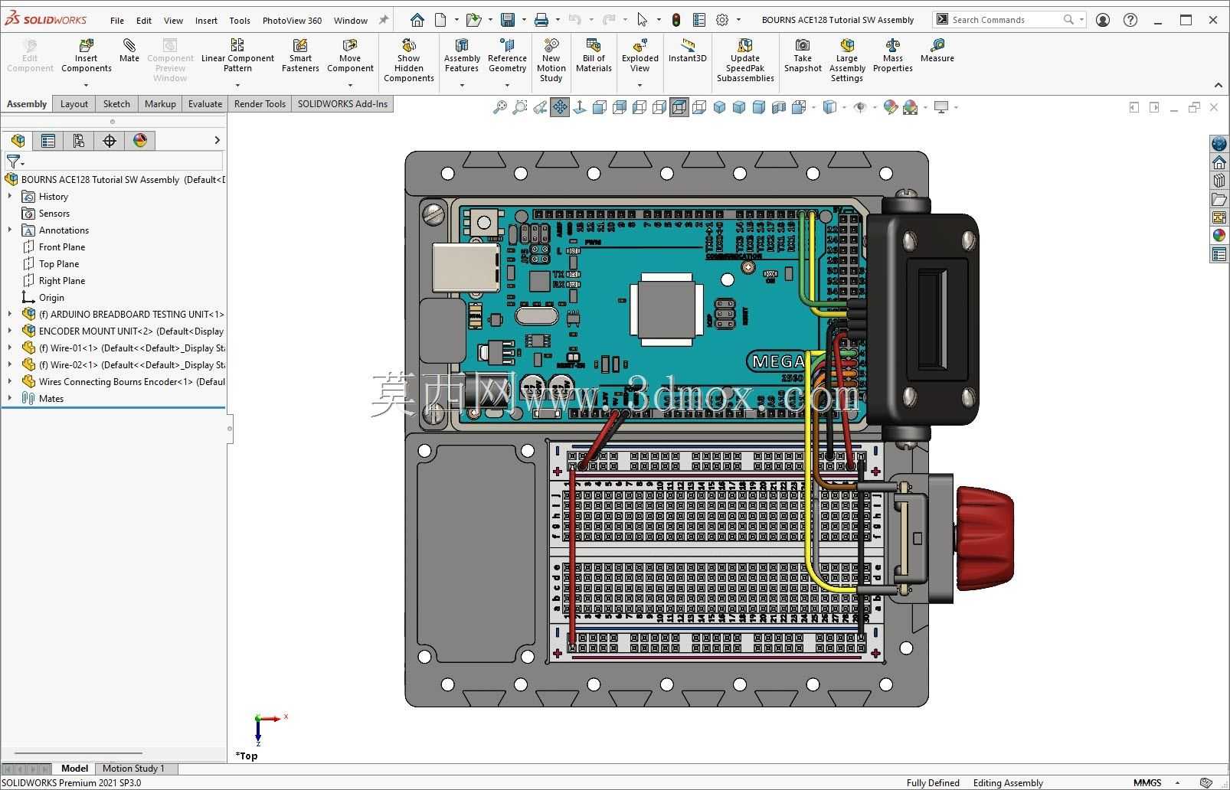Viewport: 1230px width, 790px height.
Task: Select the Mate tool
Action: pyautogui.click(x=129, y=51)
